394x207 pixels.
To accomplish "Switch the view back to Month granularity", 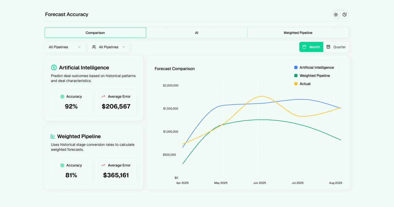I will 311,47.
